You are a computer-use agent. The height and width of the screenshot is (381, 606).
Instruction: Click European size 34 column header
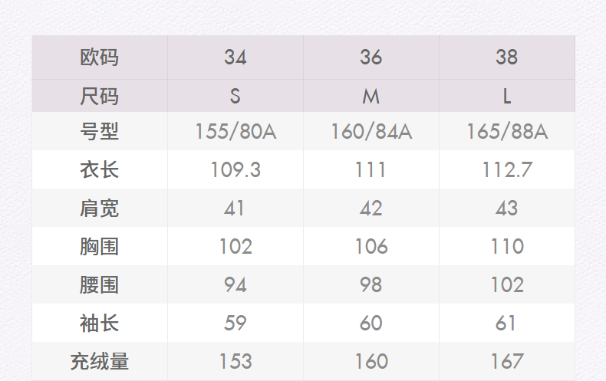click(235, 57)
